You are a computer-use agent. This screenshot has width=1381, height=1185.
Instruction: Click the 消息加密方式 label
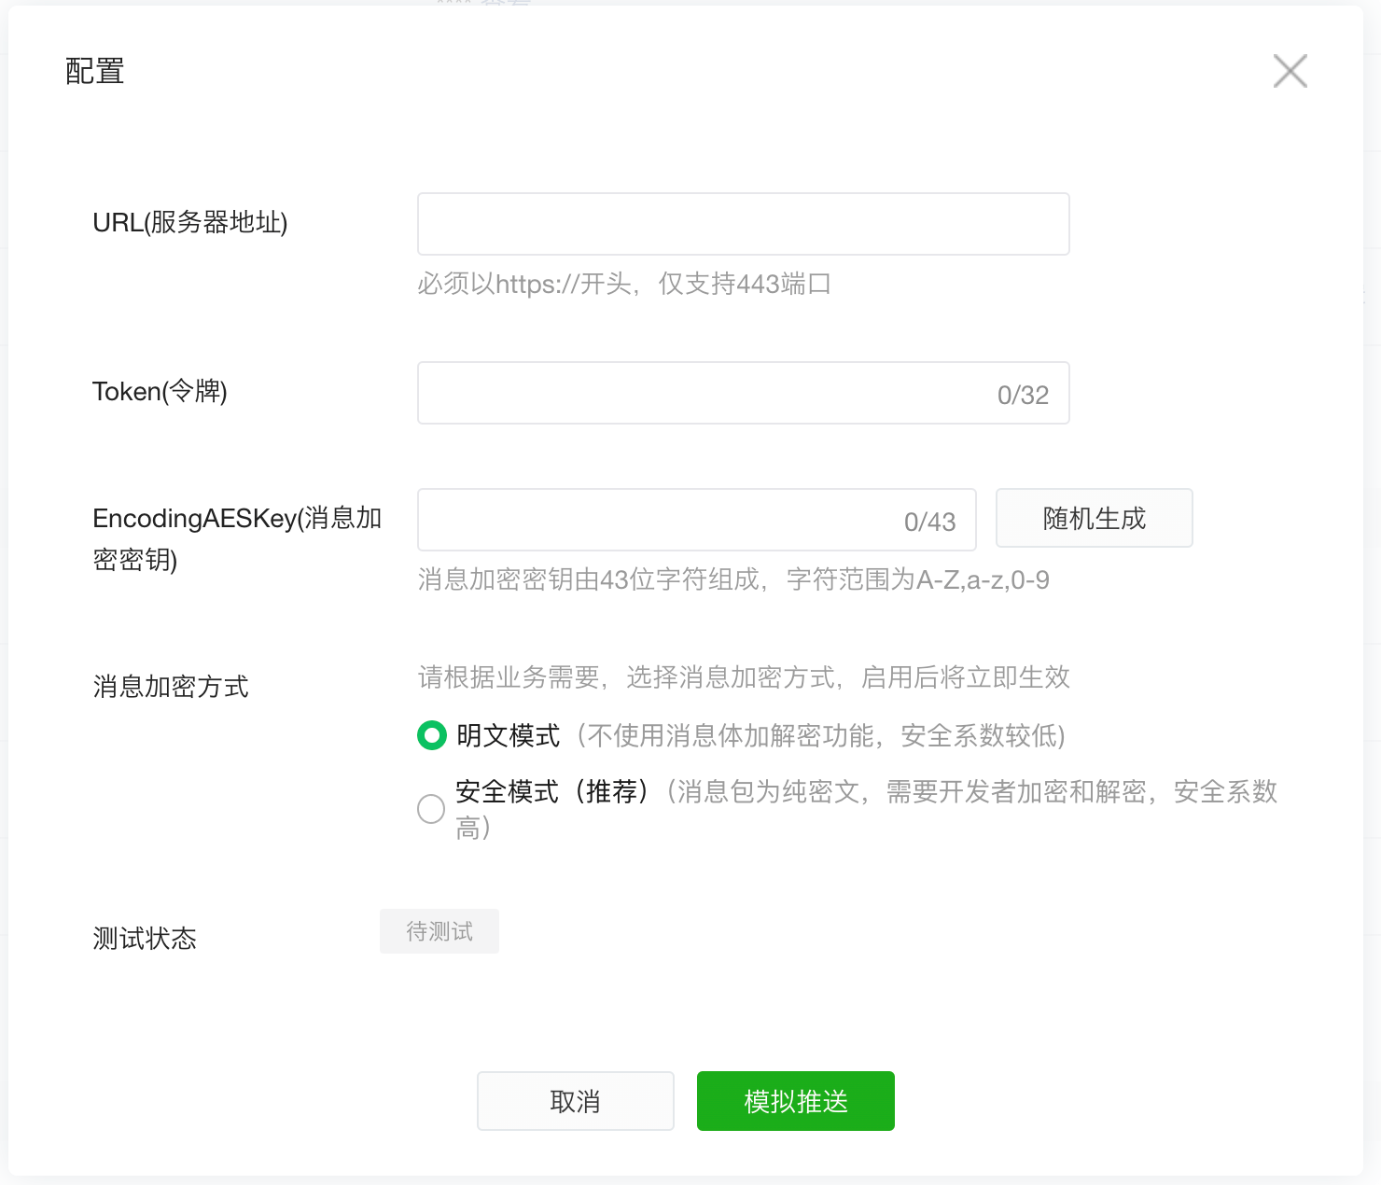pos(171,687)
